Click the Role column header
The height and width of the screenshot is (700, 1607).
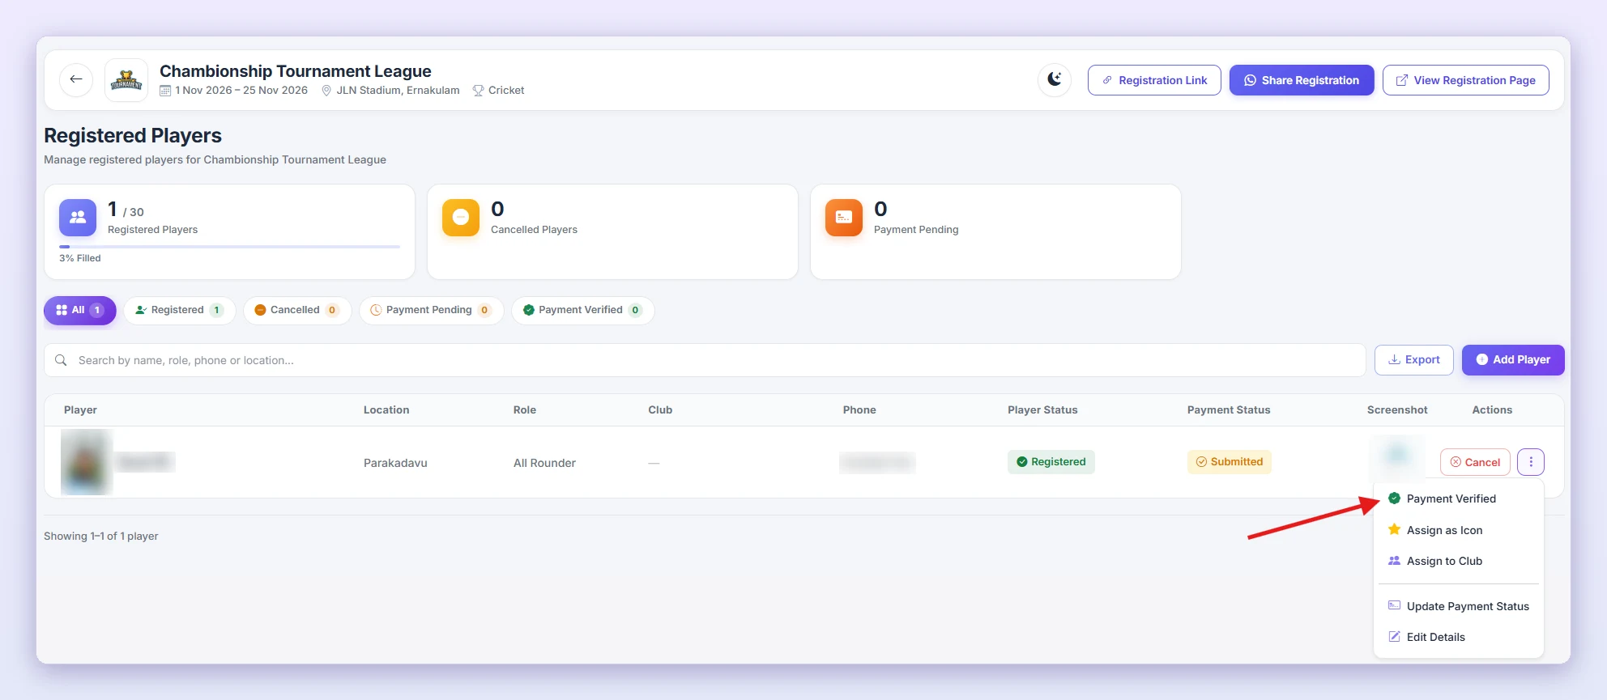[525, 410]
